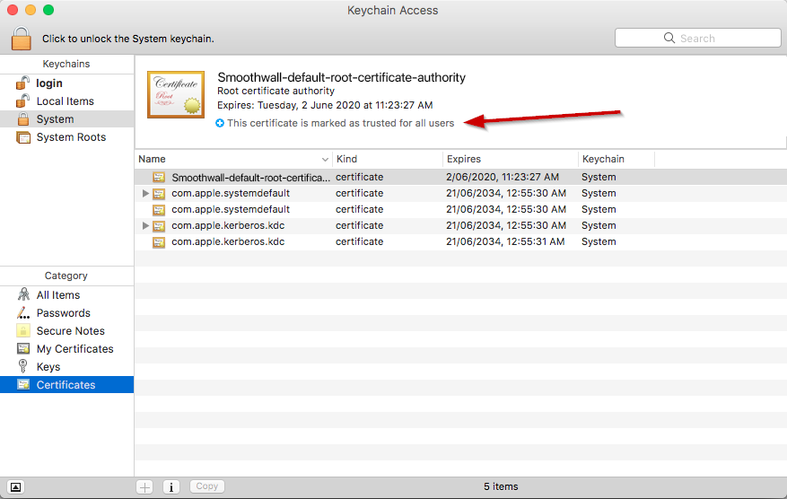Switch to My Certificates category

pyautogui.click(x=74, y=349)
